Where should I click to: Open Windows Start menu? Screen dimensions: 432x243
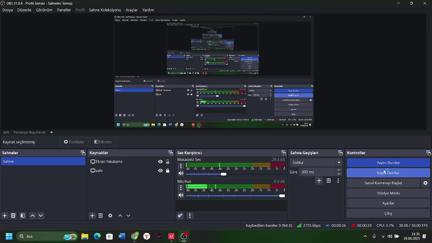9,236
